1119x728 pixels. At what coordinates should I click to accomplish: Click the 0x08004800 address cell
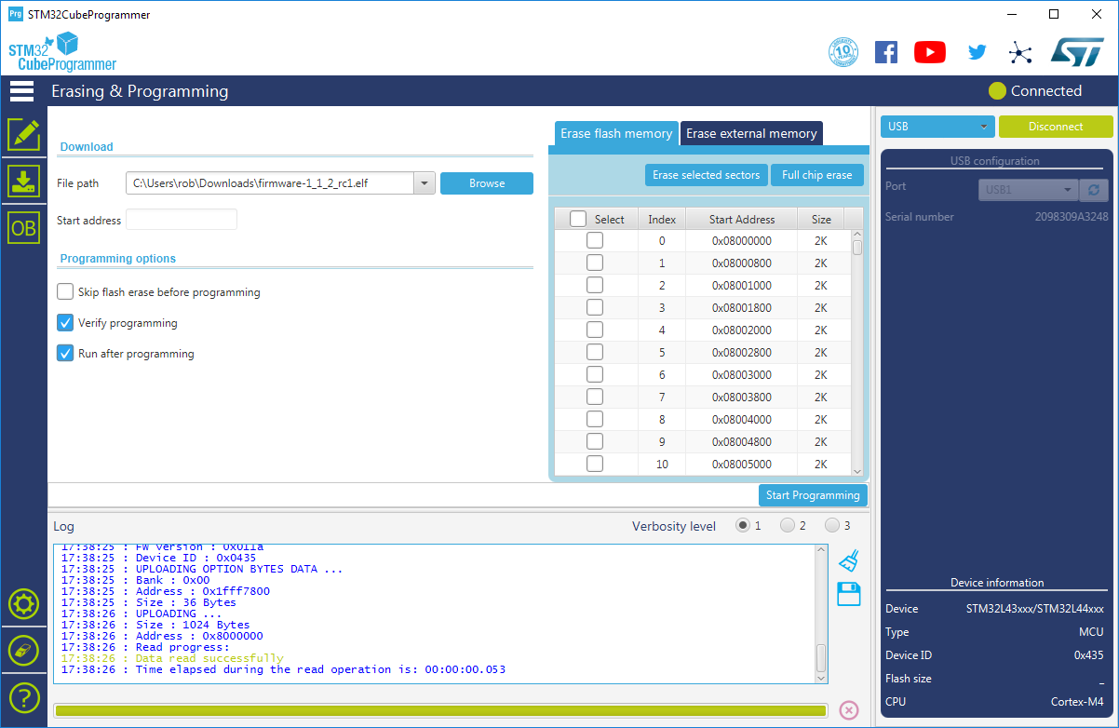[x=741, y=441]
